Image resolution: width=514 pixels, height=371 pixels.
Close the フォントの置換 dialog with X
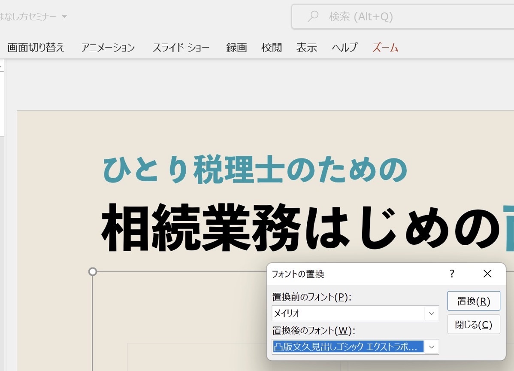(x=487, y=274)
